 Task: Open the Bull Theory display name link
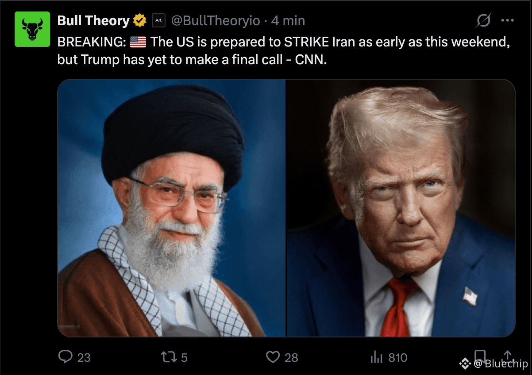tap(93, 20)
